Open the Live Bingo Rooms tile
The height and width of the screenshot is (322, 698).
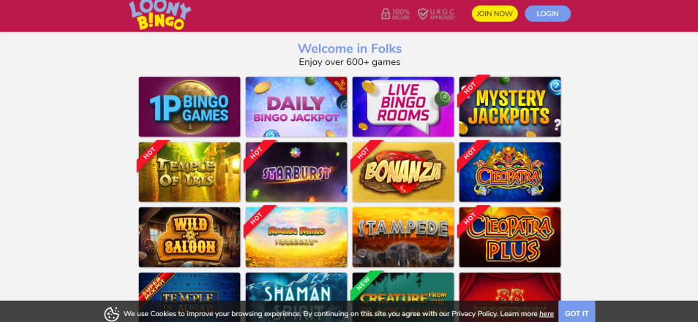pyautogui.click(x=403, y=107)
